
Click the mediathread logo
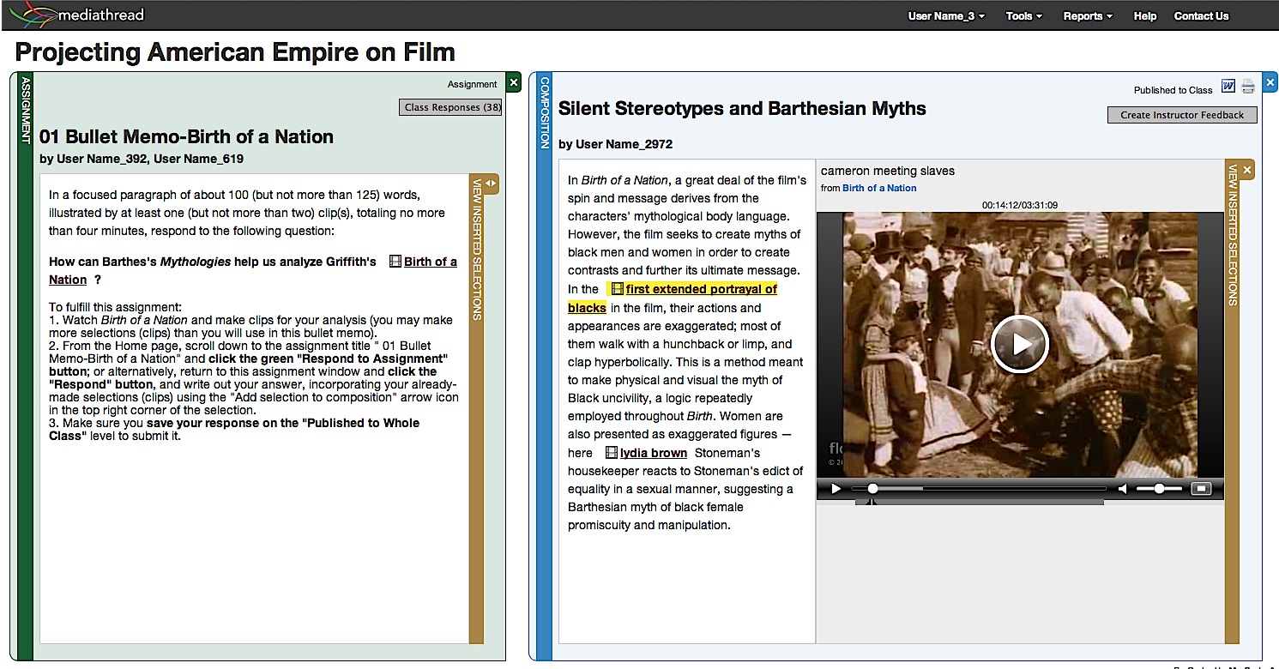coord(76,15)
